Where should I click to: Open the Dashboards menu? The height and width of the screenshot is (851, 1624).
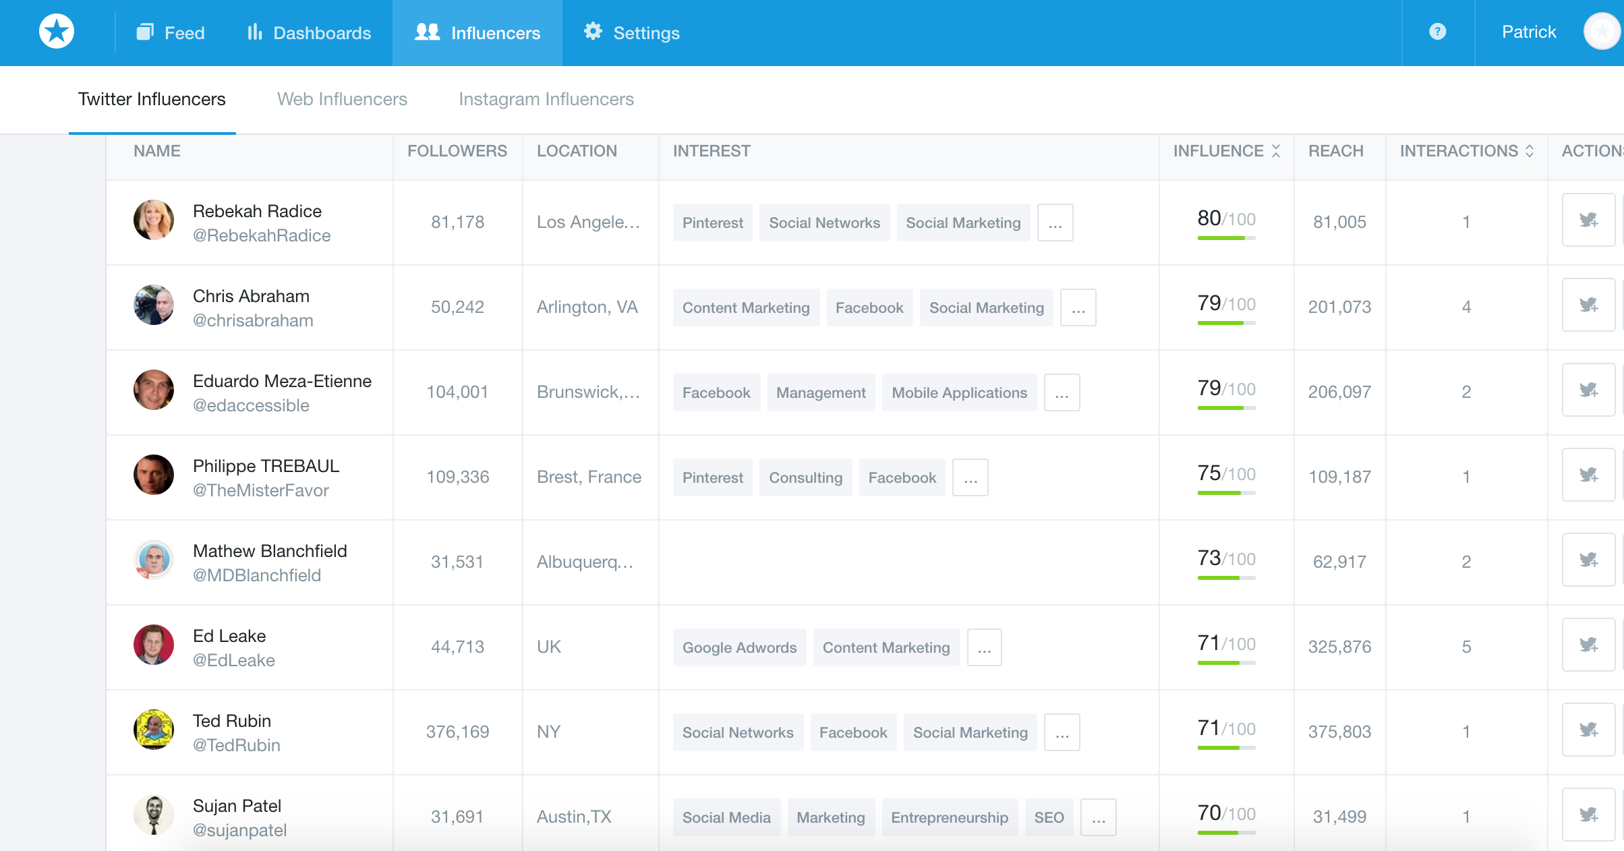click(309, 32)
